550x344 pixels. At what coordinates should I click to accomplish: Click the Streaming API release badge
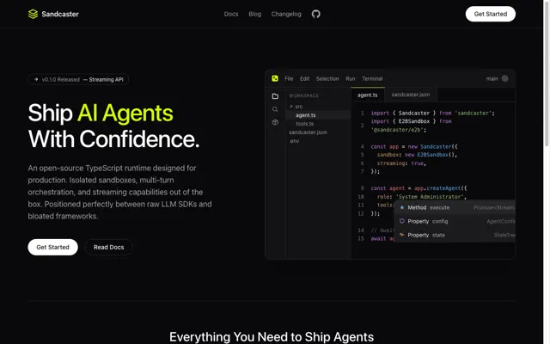click(78, 79)
